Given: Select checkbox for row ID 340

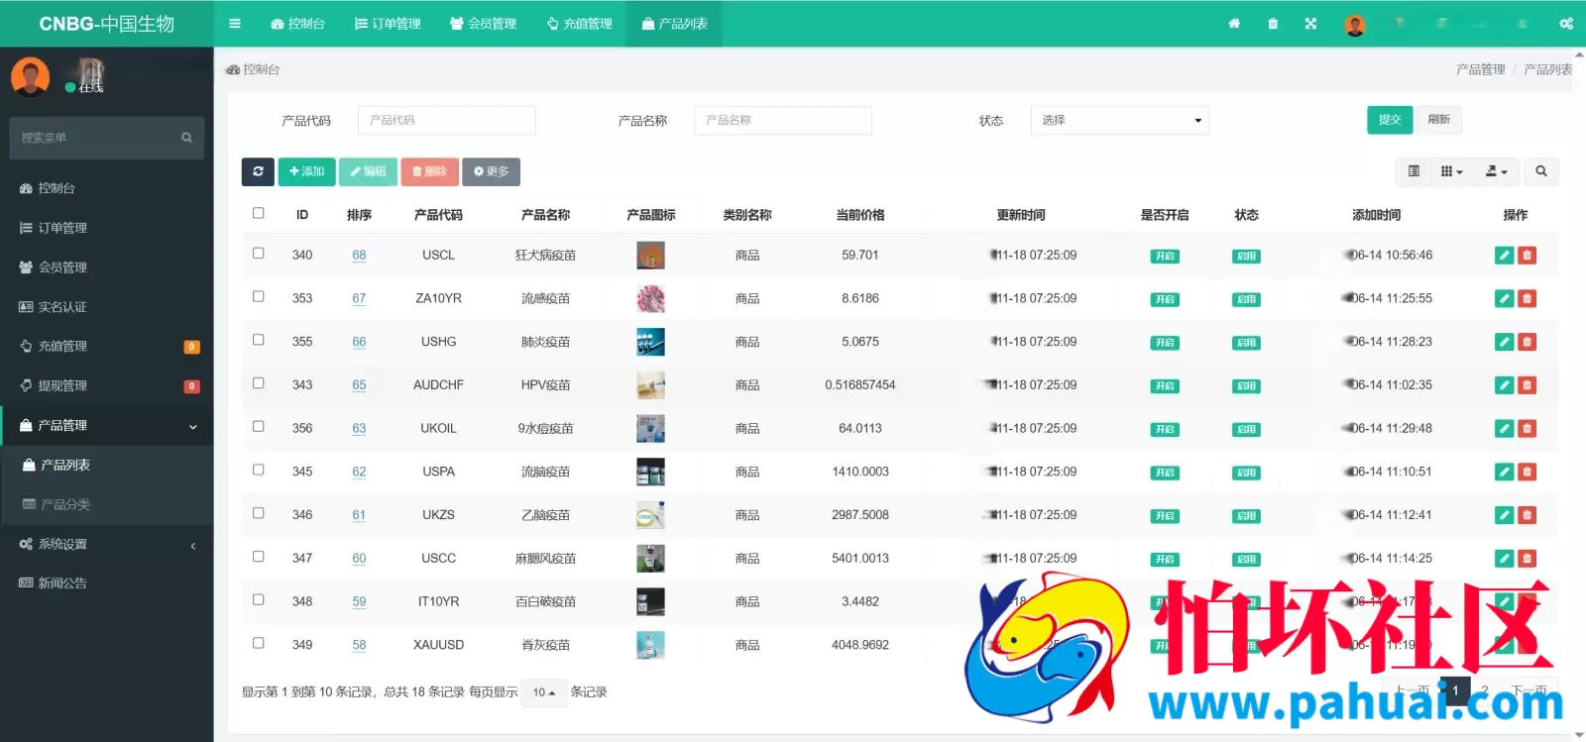Looking at the screenshot, I should click(x=259, y=254).
